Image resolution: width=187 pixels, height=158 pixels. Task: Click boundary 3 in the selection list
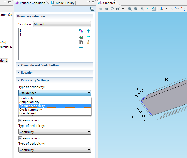pos(20,31)
